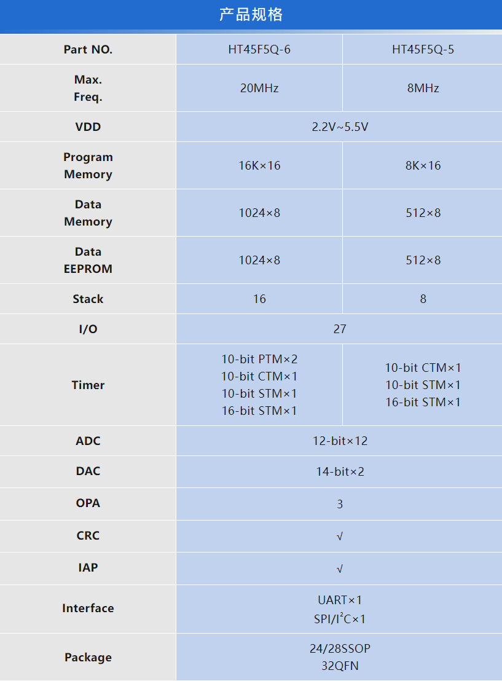502x681 pixels.
Task: Click the 10-bit PTM×2 timer entry
Action: (x=259, y=359)
